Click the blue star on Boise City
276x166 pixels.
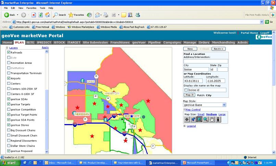pos(131,116)
